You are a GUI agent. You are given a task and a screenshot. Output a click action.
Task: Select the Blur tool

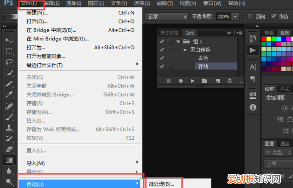tap(9, 171)
